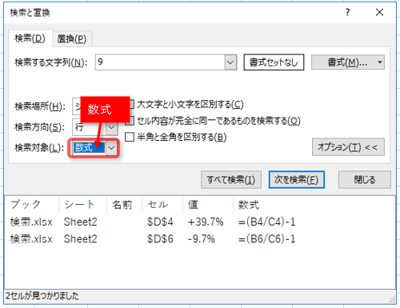Click the セル column header
Image resolution: width=400 pixels, height=308 pixels.
[x=162, y=205]
